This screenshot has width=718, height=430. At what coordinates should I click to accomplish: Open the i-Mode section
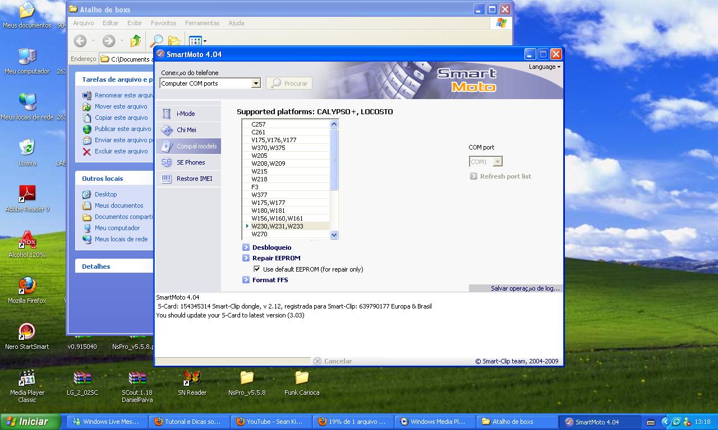click(188, 114)
